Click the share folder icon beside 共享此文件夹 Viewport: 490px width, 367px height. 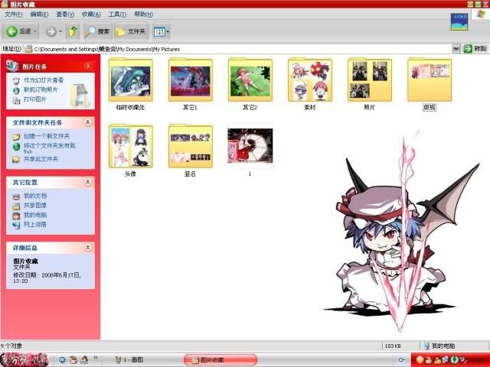click(16, 160)
